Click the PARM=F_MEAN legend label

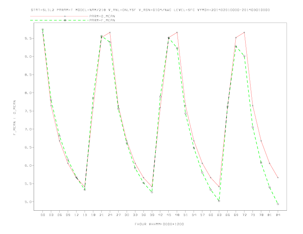102,20
